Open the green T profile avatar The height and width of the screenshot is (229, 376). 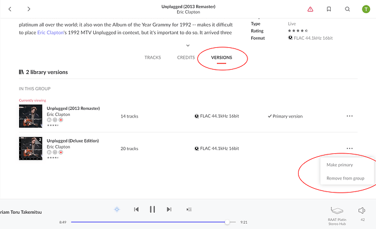[x=366, y=9]
